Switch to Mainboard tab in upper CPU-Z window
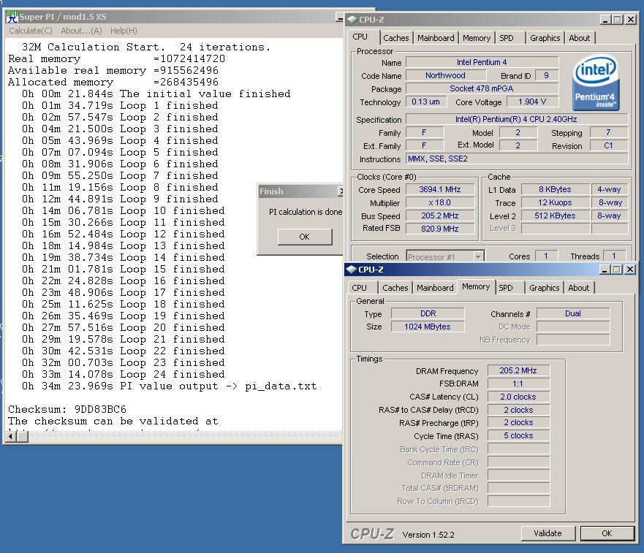Screen dimensions: 644x553 coord(436,38)
